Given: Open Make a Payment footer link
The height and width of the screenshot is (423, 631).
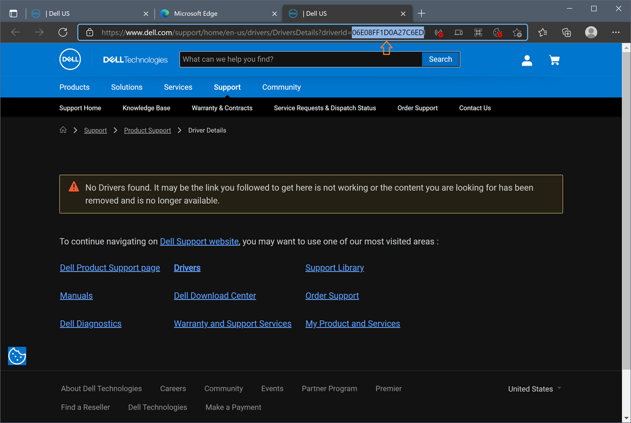Looking at the screenshot, I should pyautogui.click(x=233, y=407).
